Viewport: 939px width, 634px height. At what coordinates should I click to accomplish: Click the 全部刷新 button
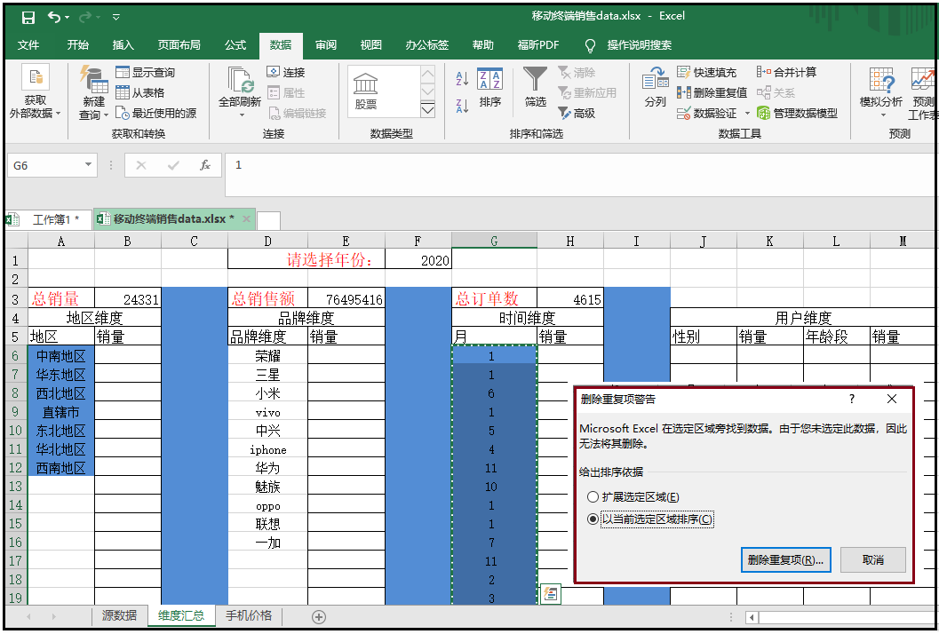point(240,92)
